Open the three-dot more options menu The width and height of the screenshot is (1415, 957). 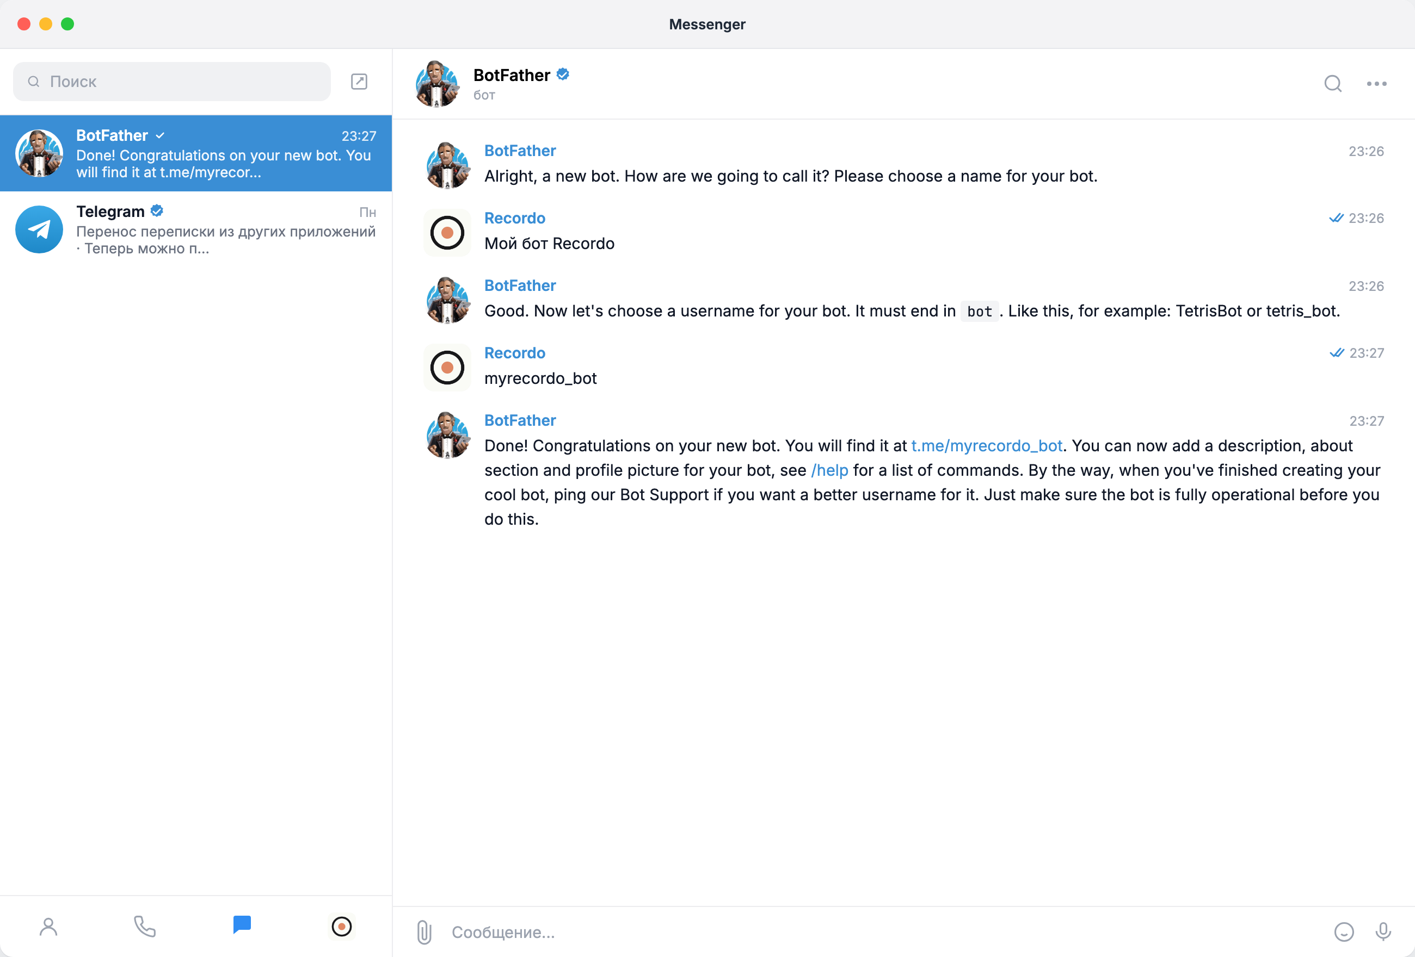coord(1376,83)
